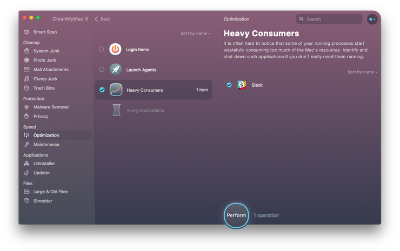Click the '1 item' count text
400x251 pixels.
point(202,90)
